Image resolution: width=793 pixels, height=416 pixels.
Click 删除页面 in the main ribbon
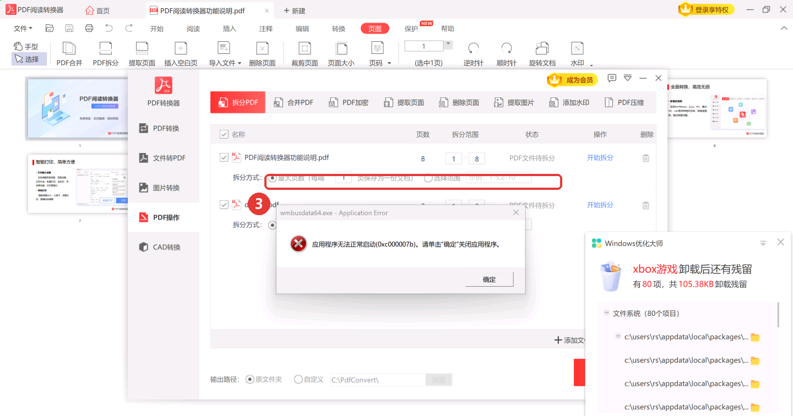pos(263,54)
